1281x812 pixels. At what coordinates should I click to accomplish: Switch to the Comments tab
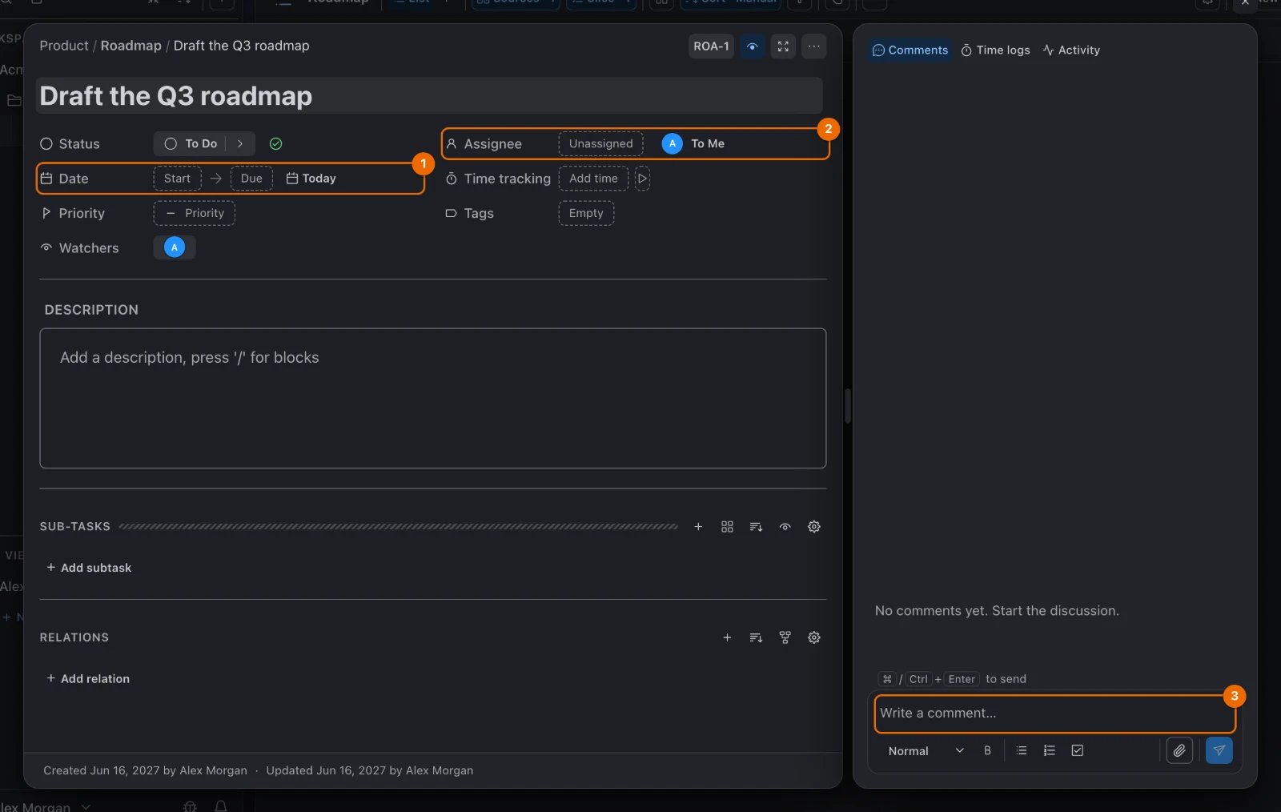pyautogui.click(x=910, y=50)
